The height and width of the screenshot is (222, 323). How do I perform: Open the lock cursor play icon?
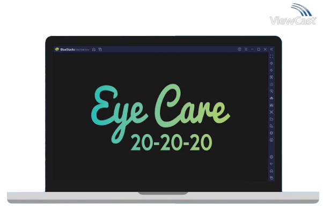(271, 77)
